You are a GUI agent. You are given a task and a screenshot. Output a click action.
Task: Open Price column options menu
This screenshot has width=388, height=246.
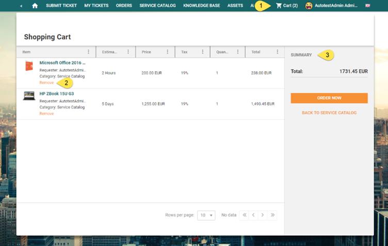167,52
